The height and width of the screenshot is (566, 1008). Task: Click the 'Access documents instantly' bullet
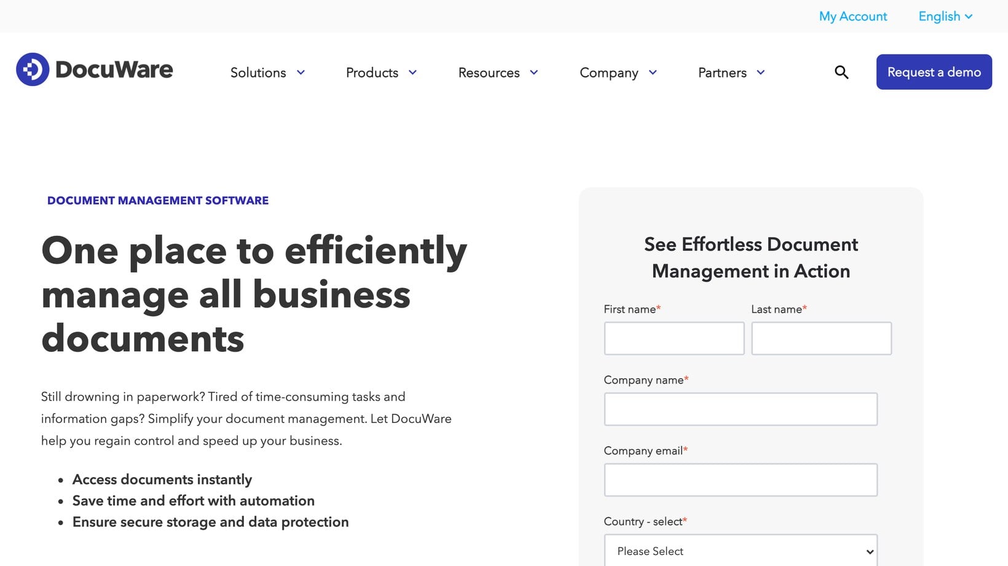click(x=162, y=479)
